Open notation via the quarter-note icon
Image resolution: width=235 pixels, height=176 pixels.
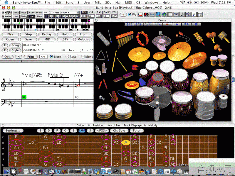[182, 14]
